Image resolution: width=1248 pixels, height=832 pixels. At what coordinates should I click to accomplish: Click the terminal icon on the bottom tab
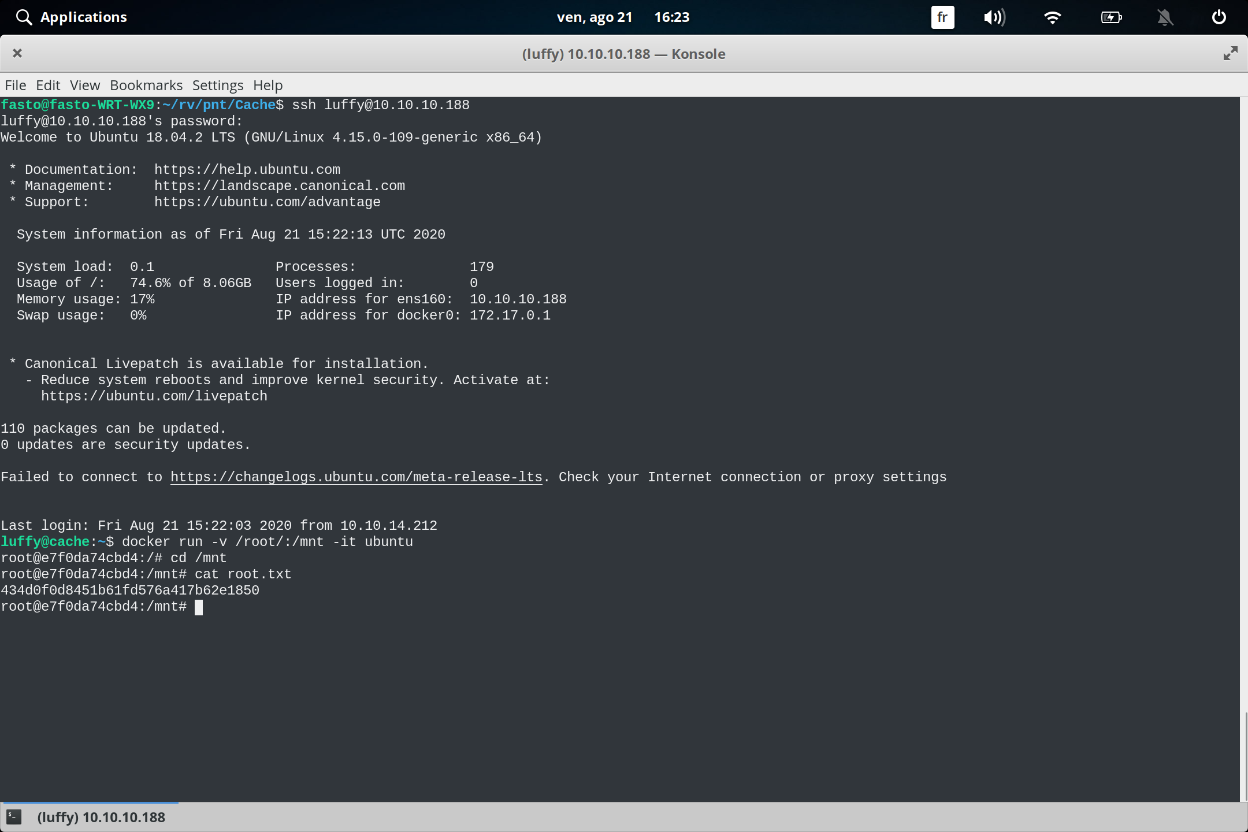tap(14, 817)
